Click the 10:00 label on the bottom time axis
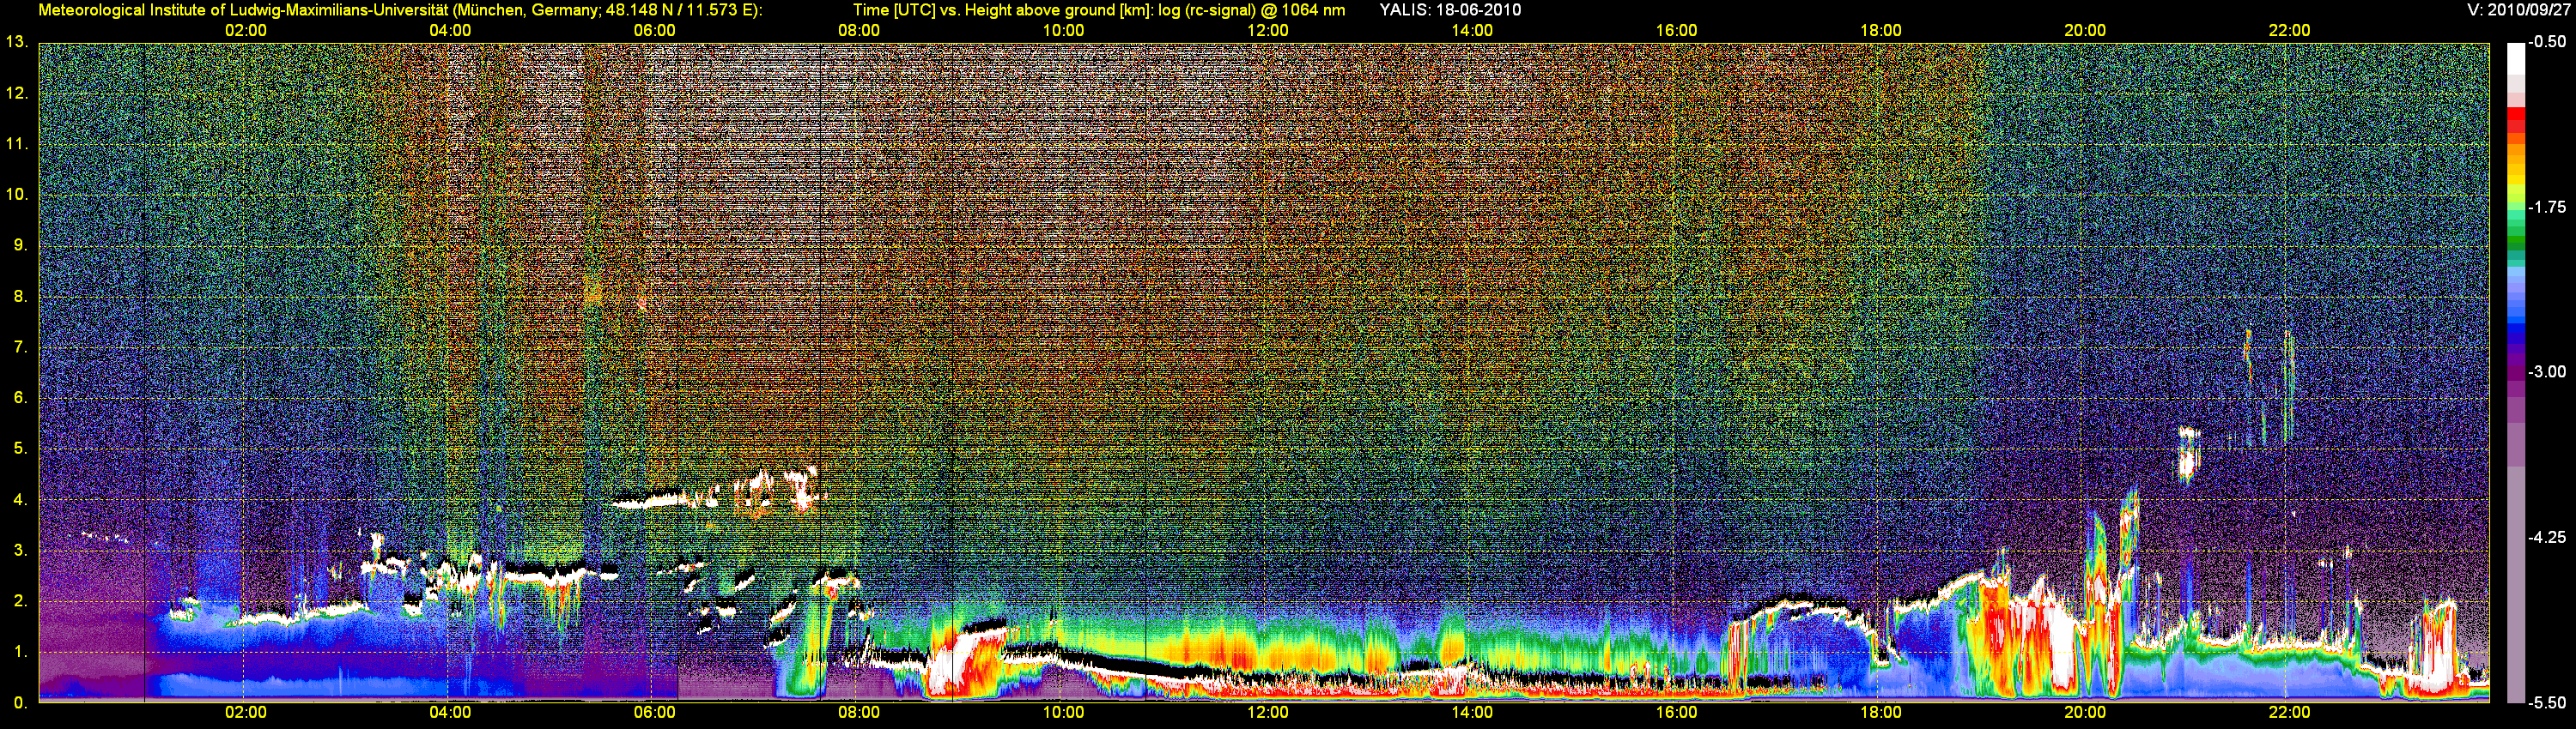 coord(1063,713)
